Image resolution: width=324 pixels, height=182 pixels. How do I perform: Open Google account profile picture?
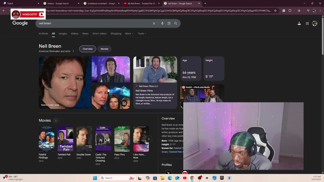pyautogui.click(x=315, y=23)
